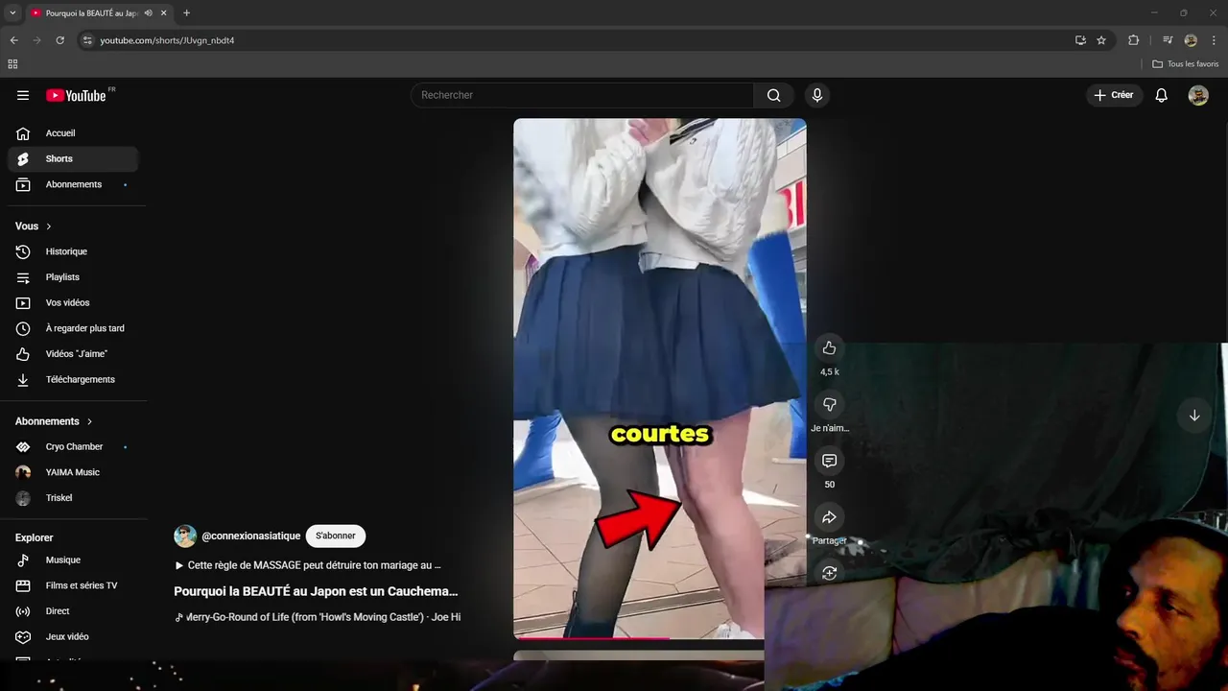The width and height of the screenshot is (1228, 691).
Task: Open the Cryo Chamber subscription
Action: coord(73,446)
